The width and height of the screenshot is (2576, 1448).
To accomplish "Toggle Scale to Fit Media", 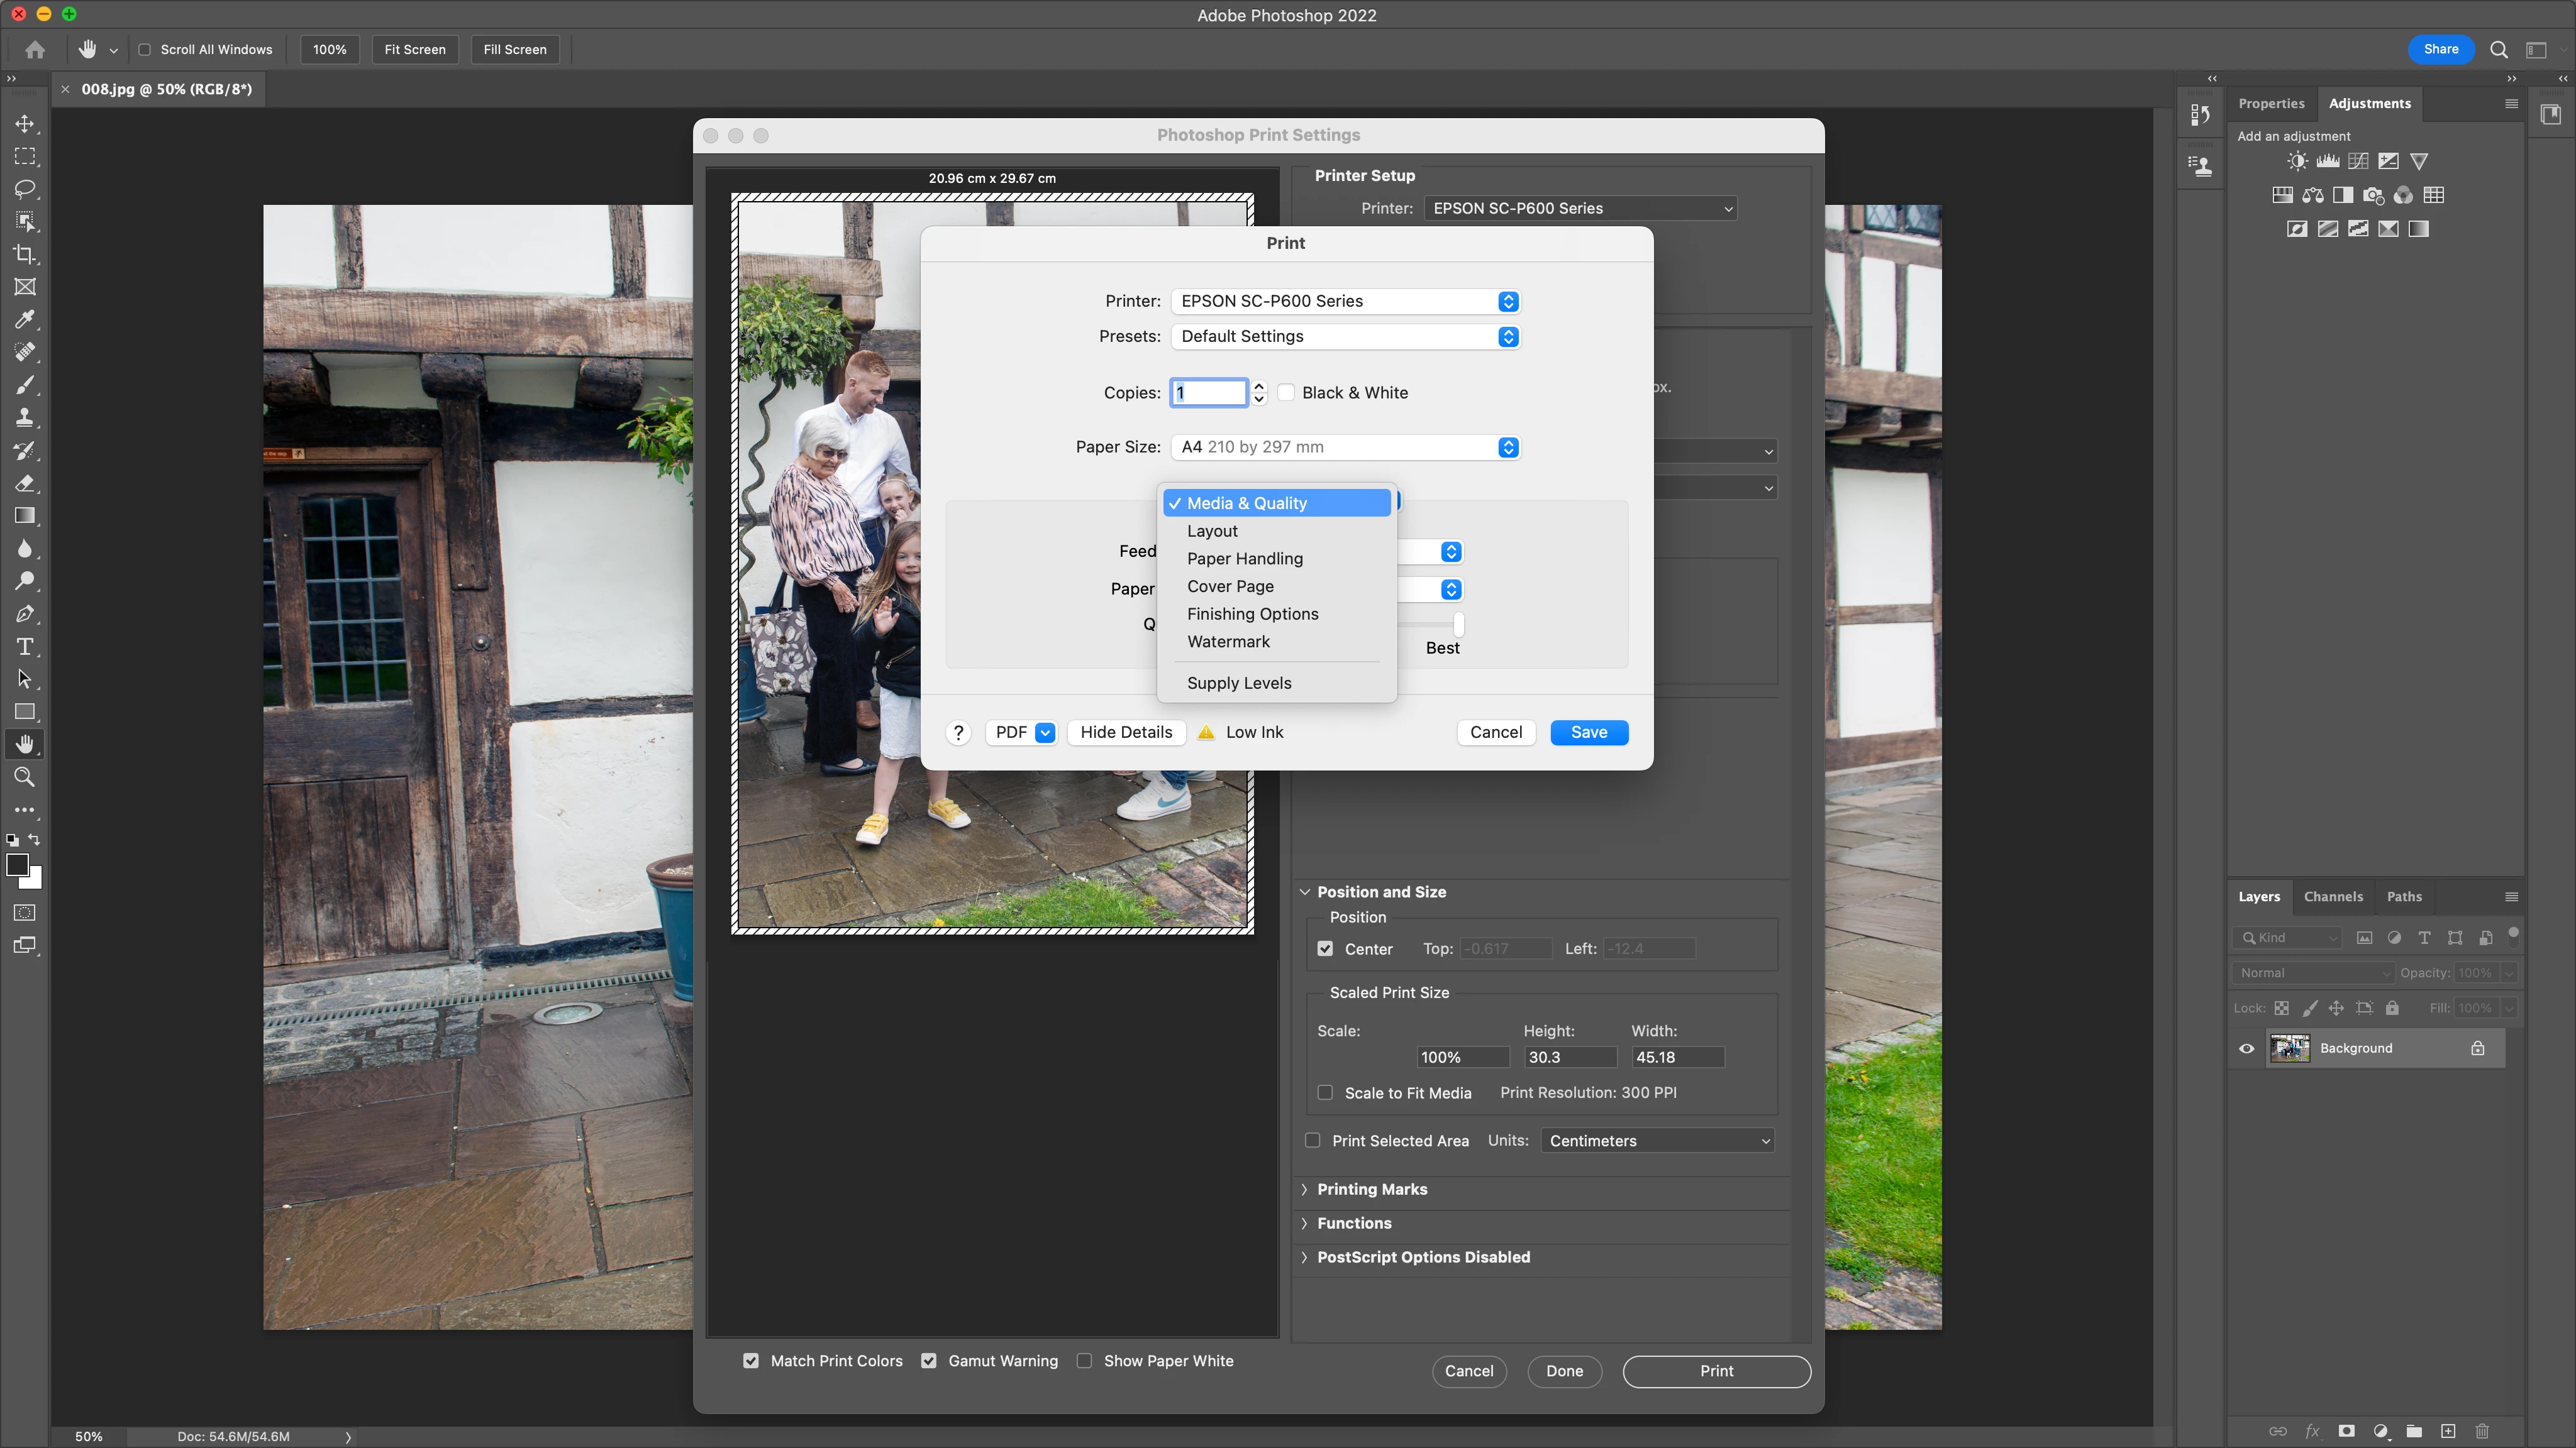I will point(1325,1092).
